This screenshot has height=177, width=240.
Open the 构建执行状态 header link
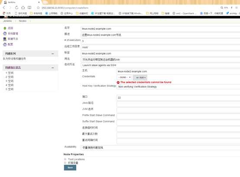13,68
